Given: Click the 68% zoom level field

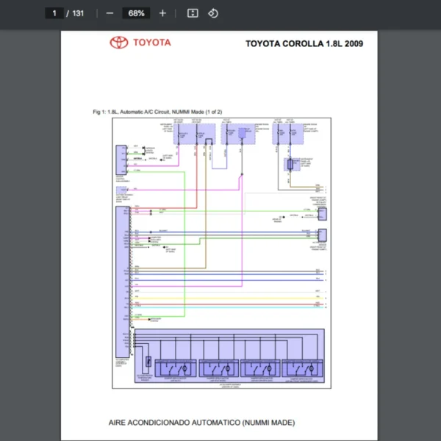Looking at the screenshot, I should pyautogui.click(x=136, y=13).
